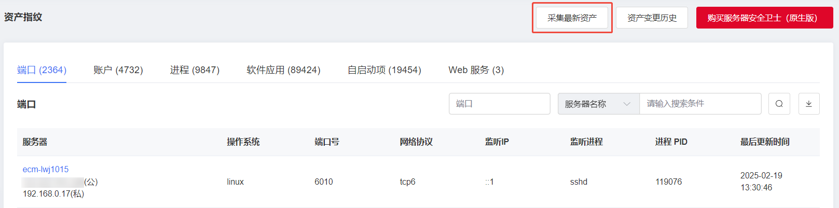
Task: Open the 软件应用 (89424) tab
Action: pos(283,70)
